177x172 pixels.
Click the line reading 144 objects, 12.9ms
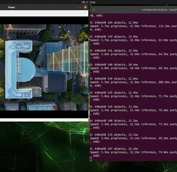tap(114, 23)
